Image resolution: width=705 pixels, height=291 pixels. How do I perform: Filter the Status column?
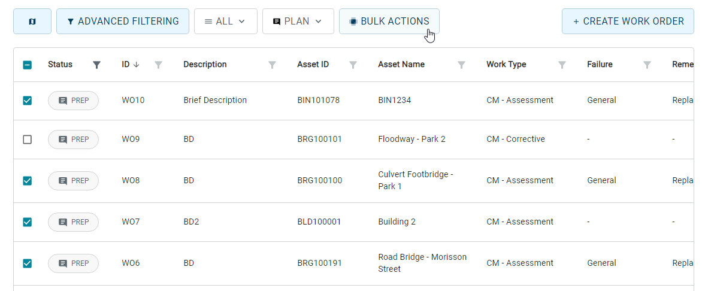(x=96, y=65)
